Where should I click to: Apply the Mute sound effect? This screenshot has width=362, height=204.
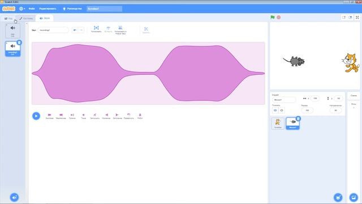[x=94, y=116]
